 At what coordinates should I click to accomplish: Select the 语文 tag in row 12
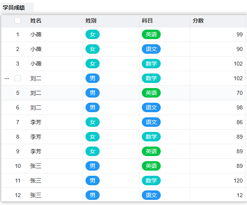click(x=151, y=196)
